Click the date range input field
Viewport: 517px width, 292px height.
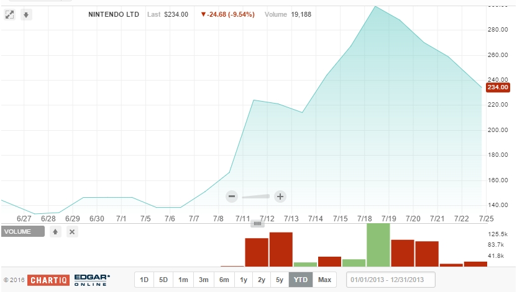[391, 280]
